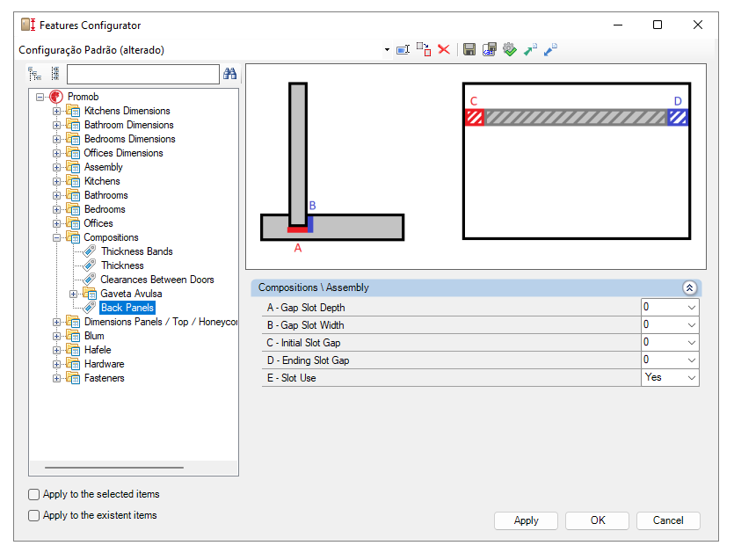Image resolution: width=734 pixels, height=560 pixels.
Task: Enable Apply to the existent items checkbox
Action: click(x=33, y=515)
